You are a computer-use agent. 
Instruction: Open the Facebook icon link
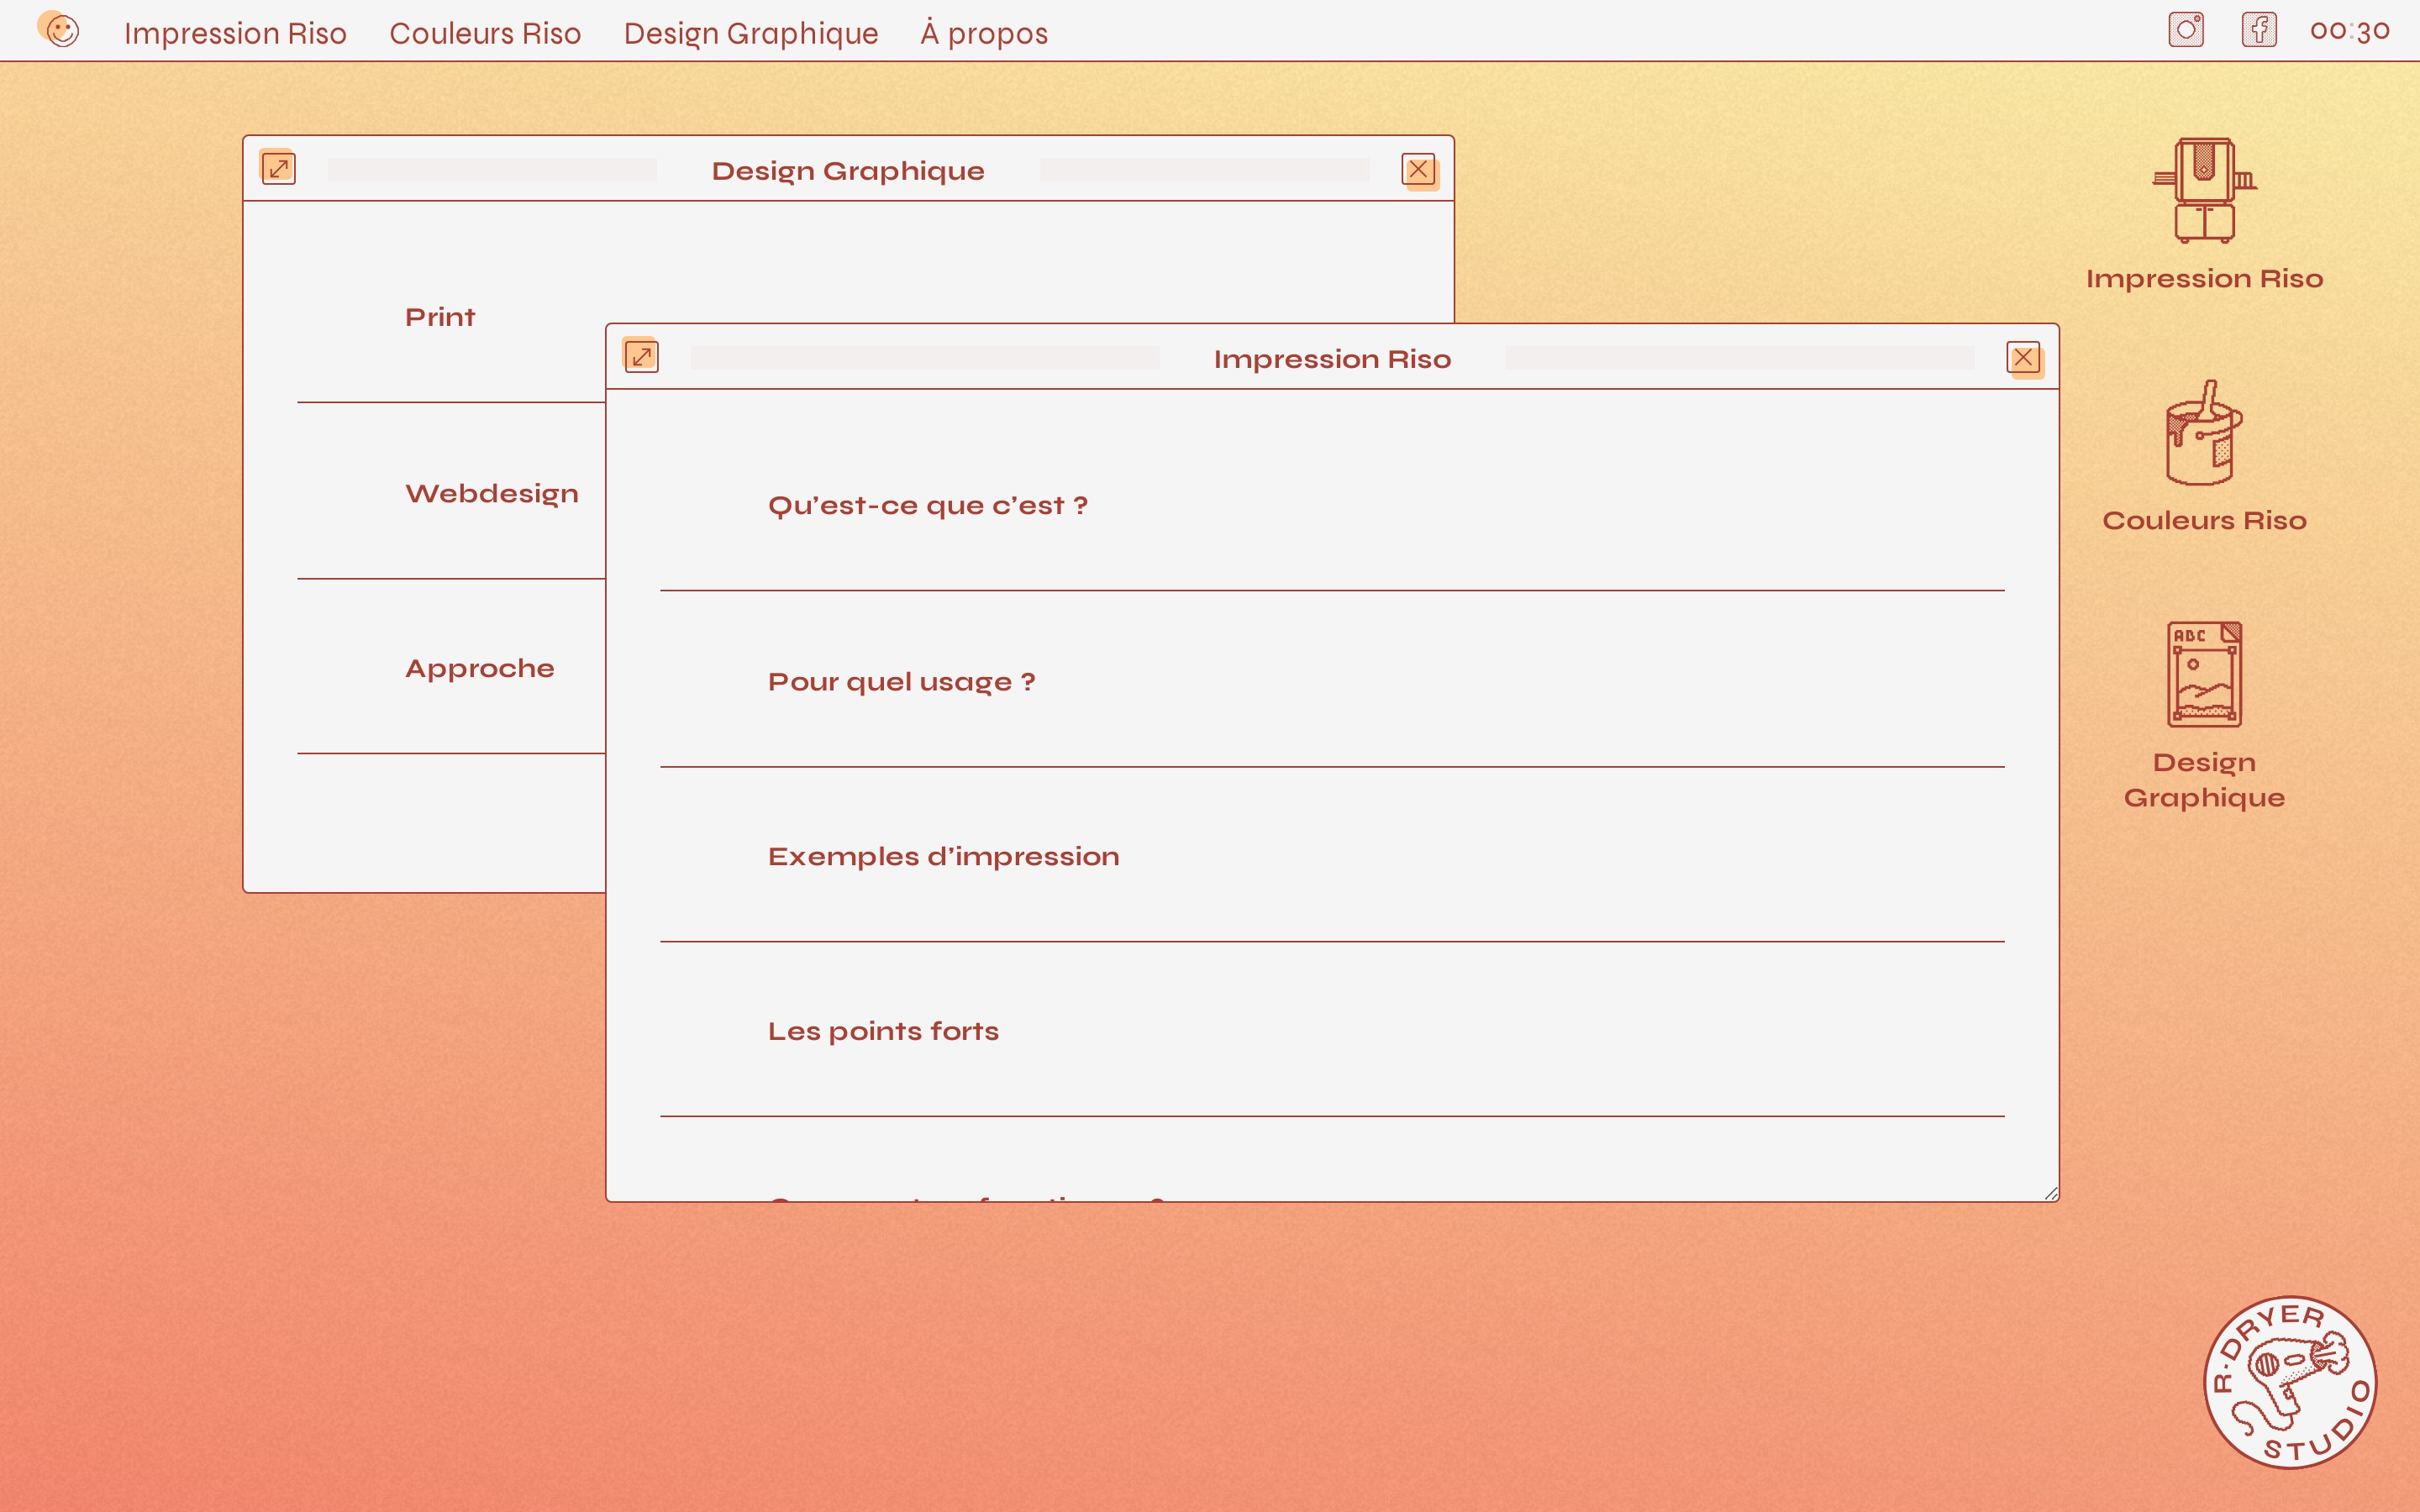pyautogui.click(x=2259, y=30)
